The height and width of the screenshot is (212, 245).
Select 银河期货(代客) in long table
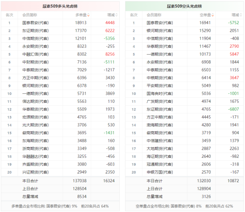pos(36,86)
